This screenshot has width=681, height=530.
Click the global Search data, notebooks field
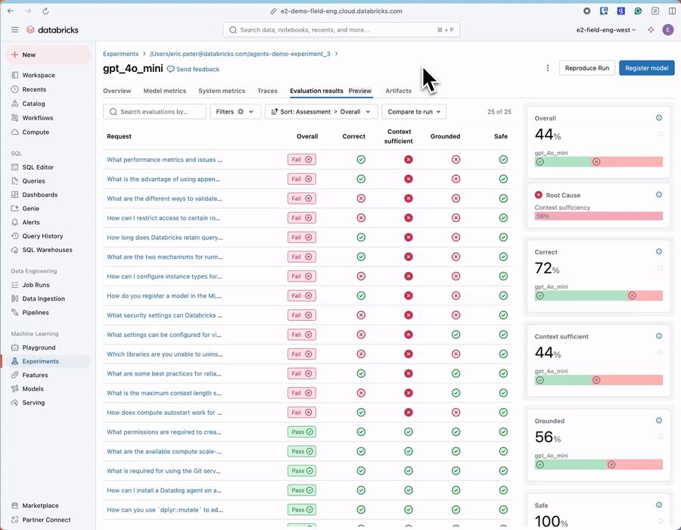click(x=341, y=30)
